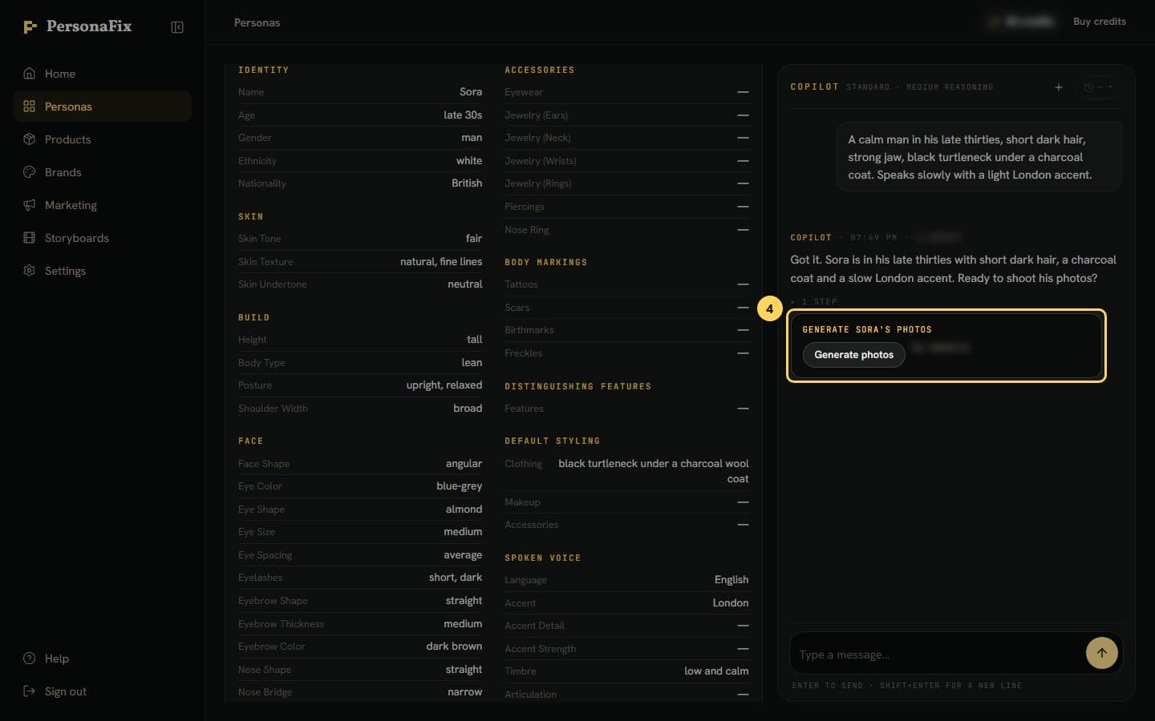Screen dimensions: 1155x721
Task: Click the Nationality value British
Action: [467, 183]
